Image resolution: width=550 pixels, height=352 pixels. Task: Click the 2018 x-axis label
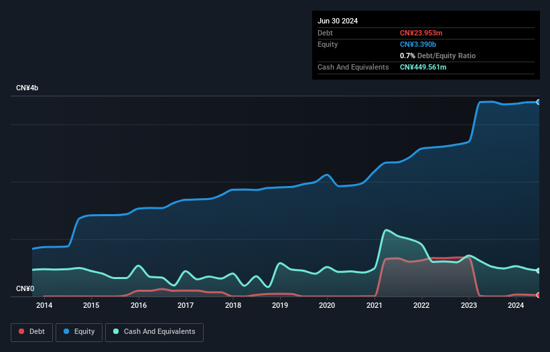coord(233,305)
